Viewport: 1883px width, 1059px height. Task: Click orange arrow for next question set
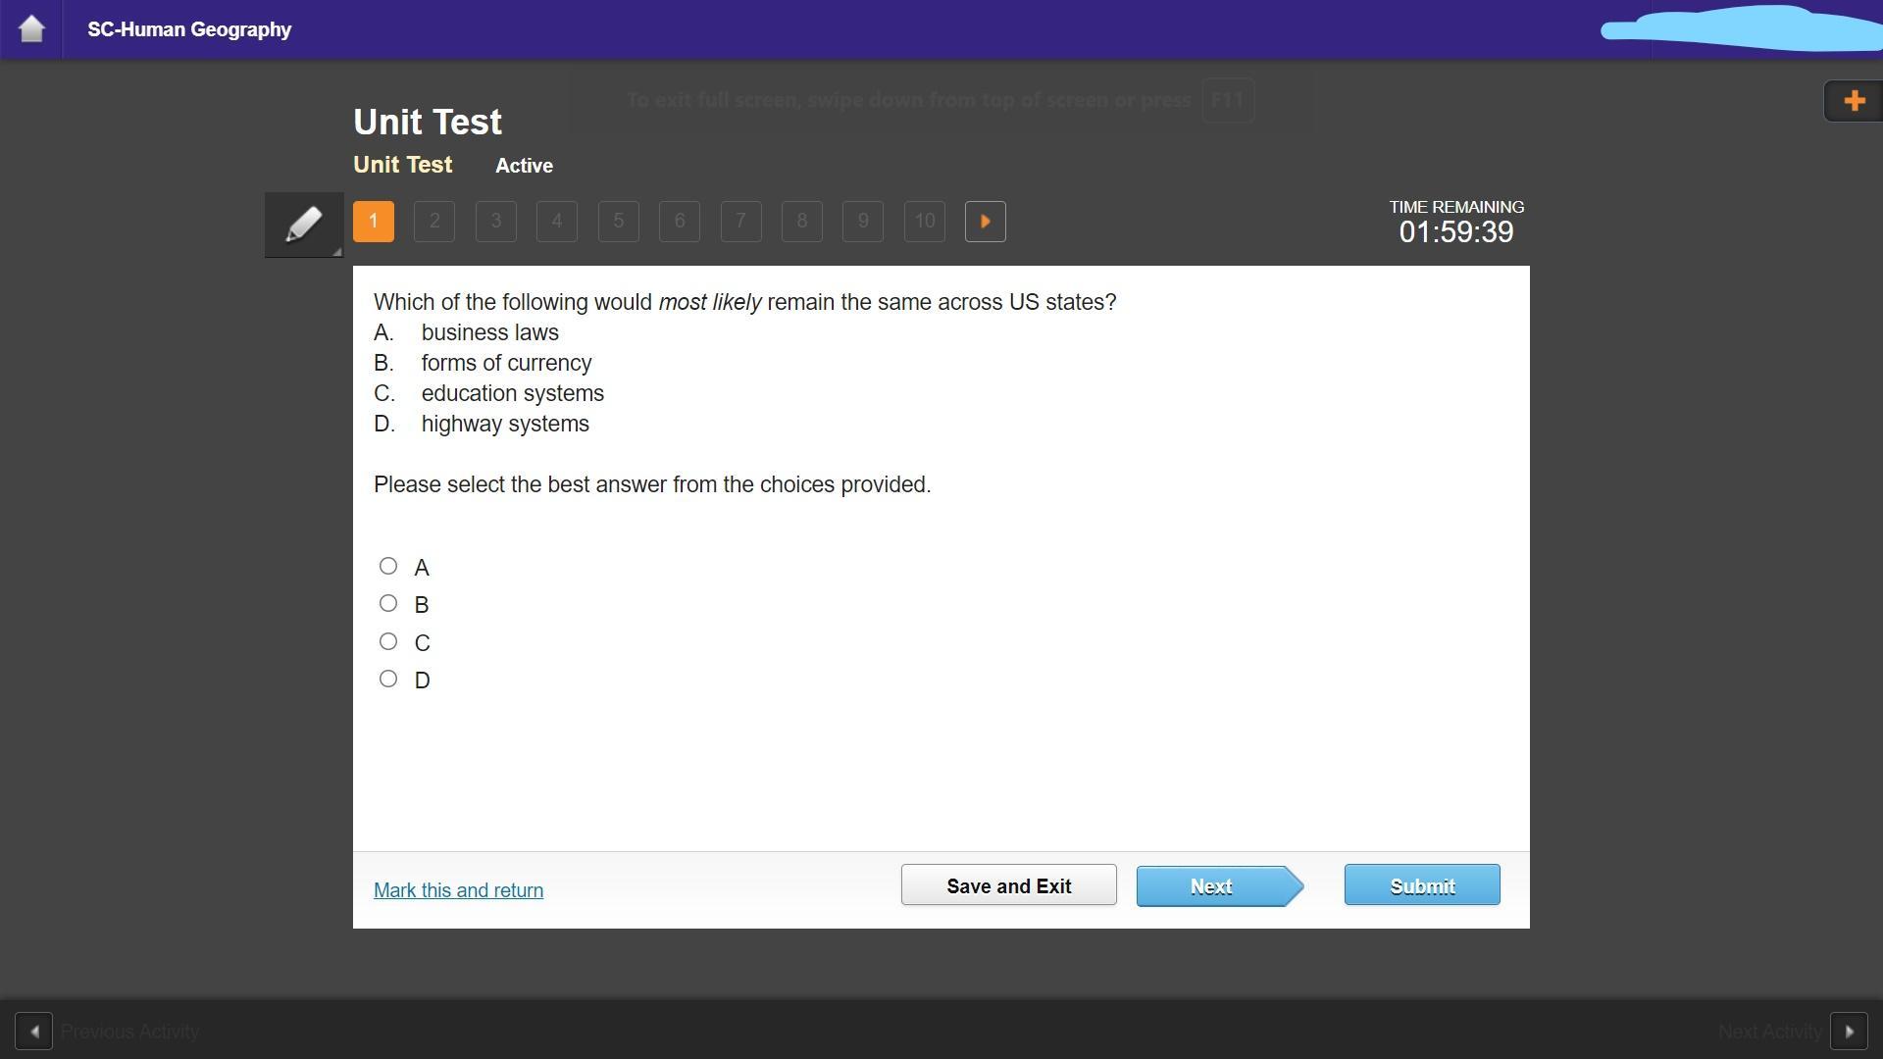tap(985, 222)
